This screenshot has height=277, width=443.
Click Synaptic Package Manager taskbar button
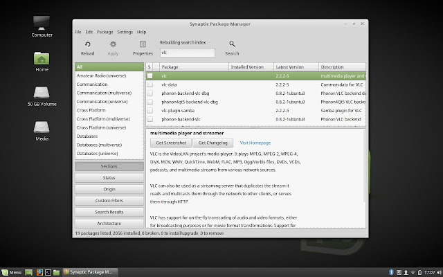click(x=90, y=272)
